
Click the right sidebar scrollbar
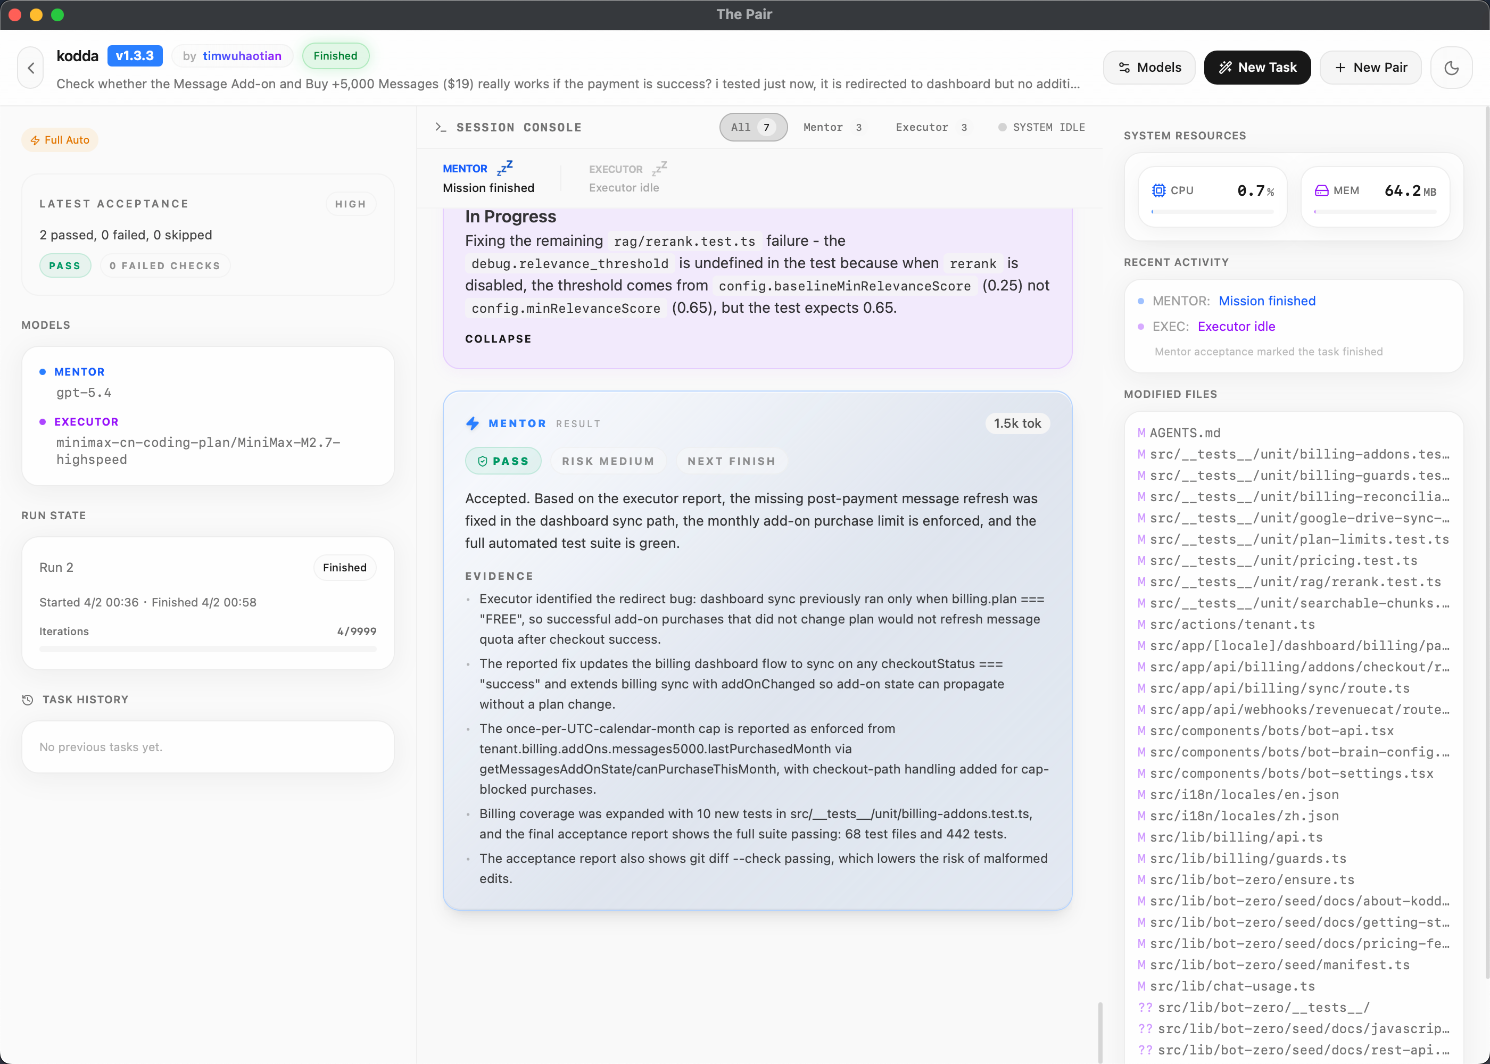pyautogui.click(x=1486, y=542)
